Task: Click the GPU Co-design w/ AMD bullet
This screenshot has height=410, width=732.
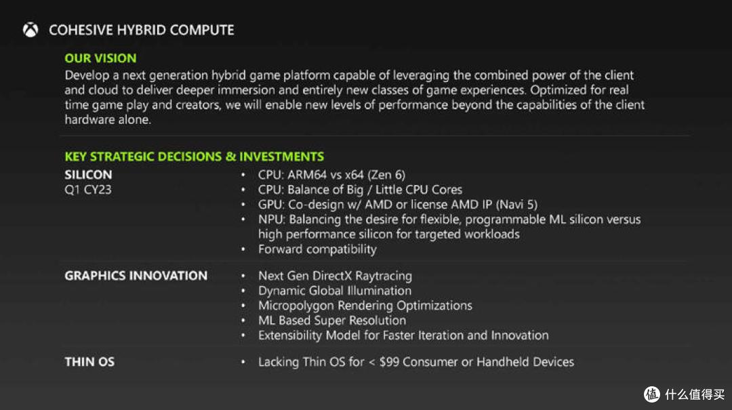Action: click(398, 205)
